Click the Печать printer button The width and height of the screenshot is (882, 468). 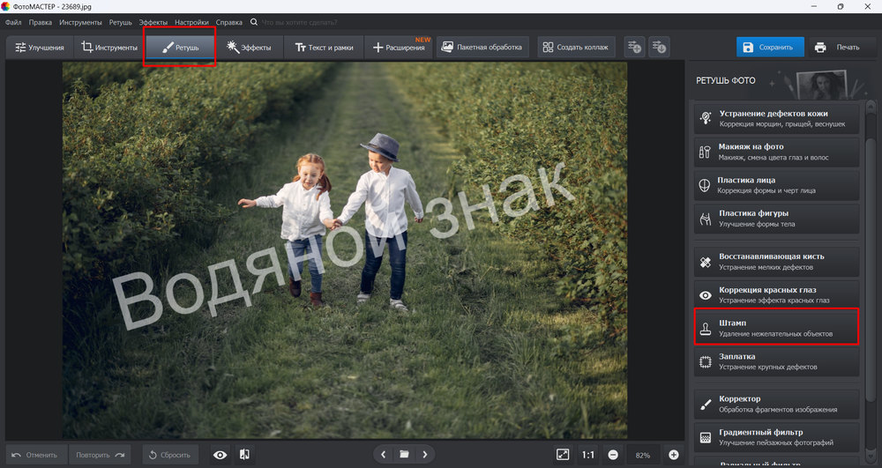pos(837,48)
